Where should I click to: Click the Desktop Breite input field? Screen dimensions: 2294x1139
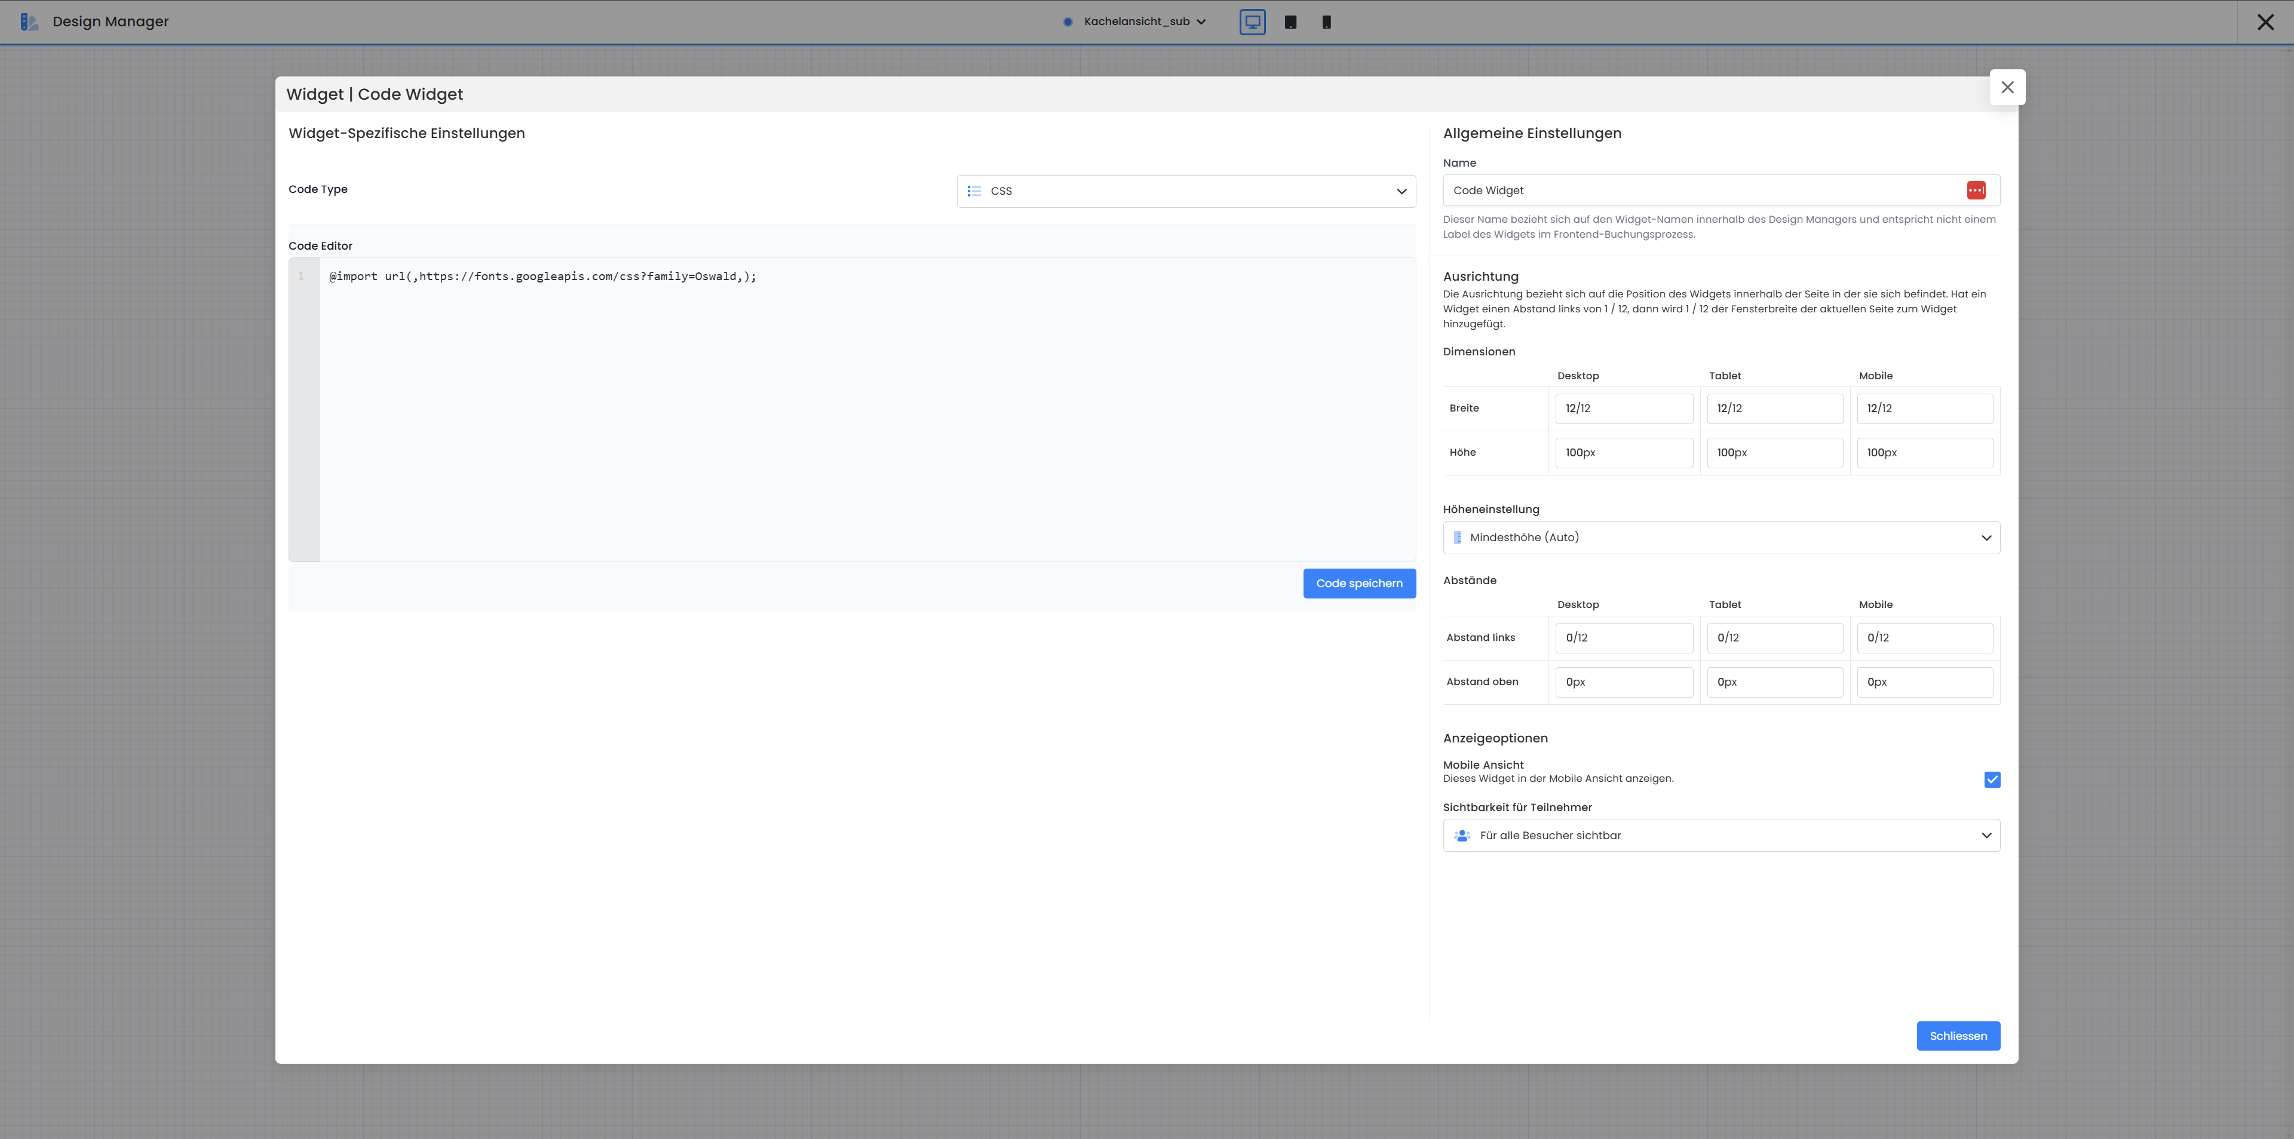[1623, 409]
